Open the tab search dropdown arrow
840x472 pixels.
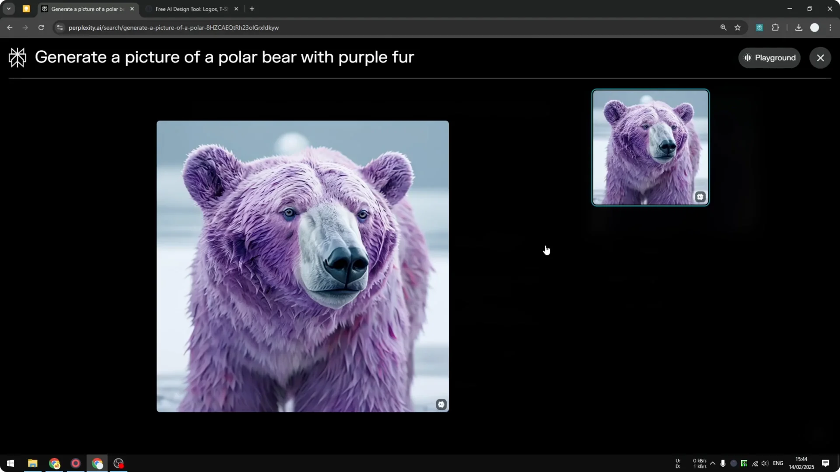[9, 8]
